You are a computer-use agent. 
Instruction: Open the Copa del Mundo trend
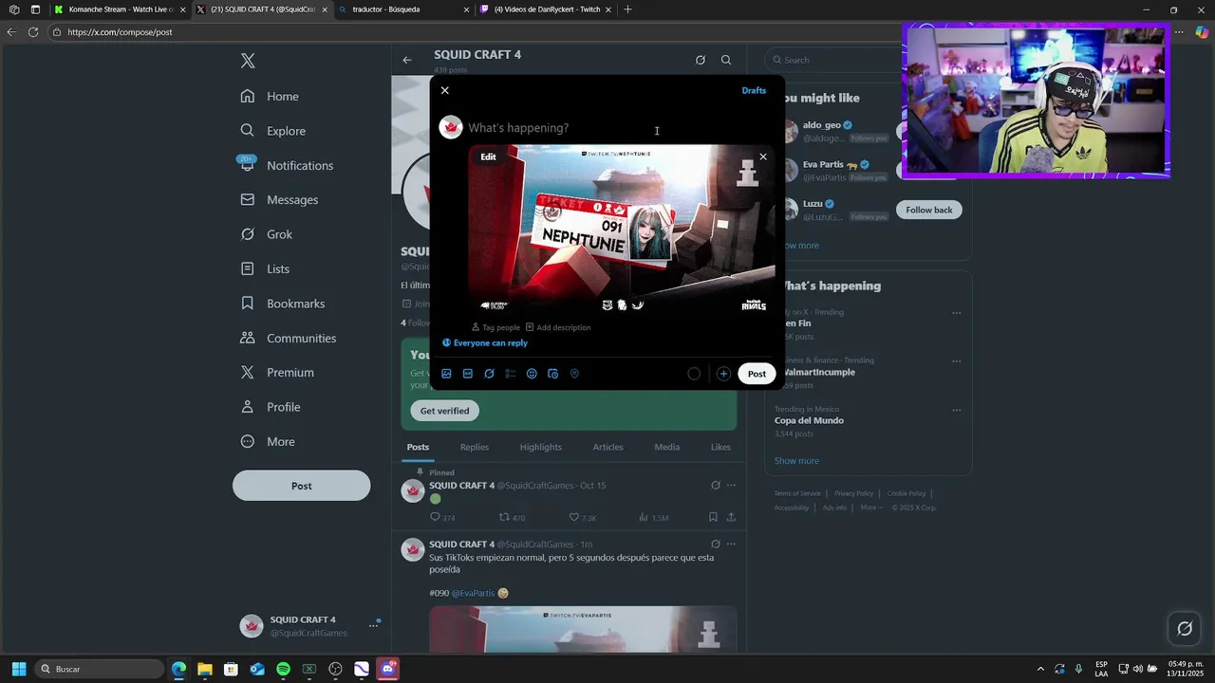click(809, 420)
